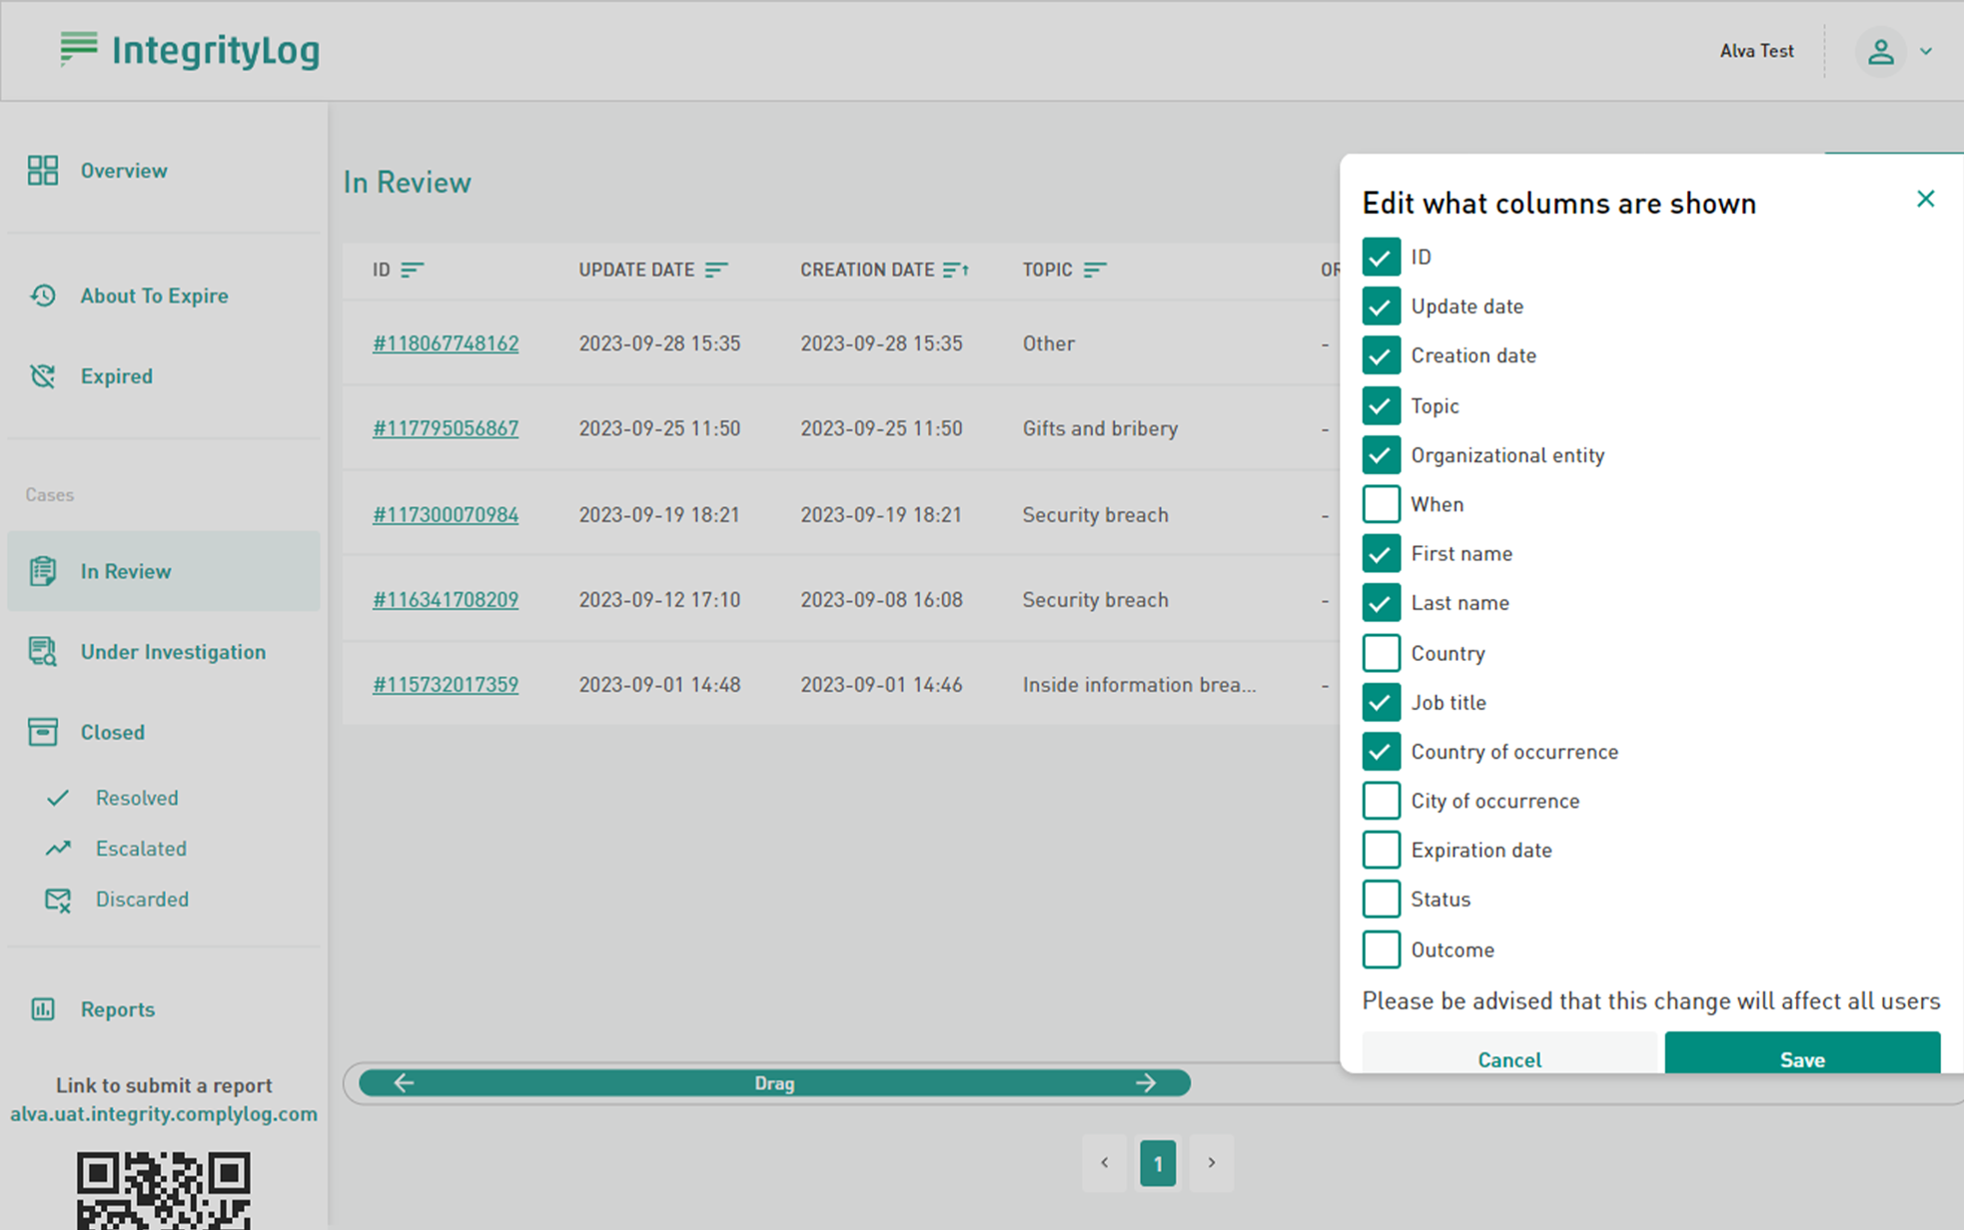
Task: Check the Expiration date checkbox
Action: [1381, 850]
